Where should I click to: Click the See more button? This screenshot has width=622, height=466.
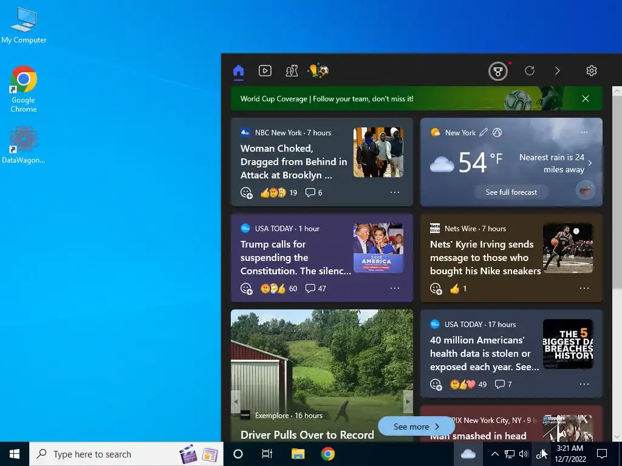417,427
